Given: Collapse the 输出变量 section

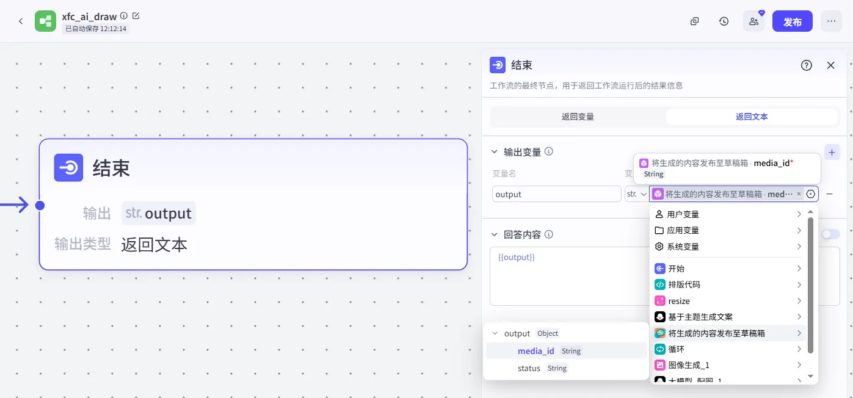Looking at the screenshot, I should coord(495,152).
